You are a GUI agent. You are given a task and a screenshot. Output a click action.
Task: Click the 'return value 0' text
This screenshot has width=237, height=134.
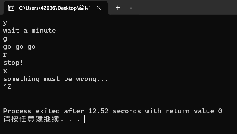[x=194, y=111]
